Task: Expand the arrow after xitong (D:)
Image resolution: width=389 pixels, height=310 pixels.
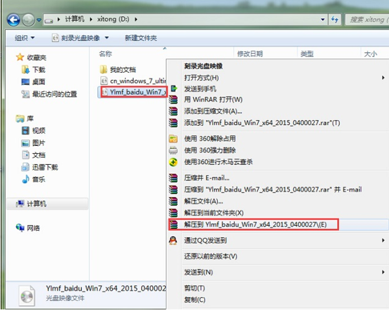Action: [x=136, y=19]
